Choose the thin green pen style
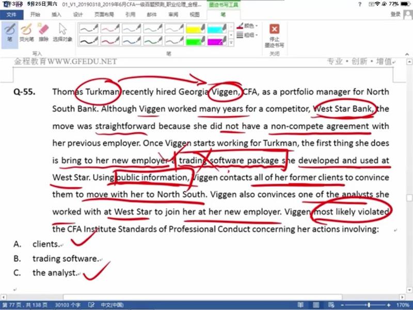Image resolution: width=413 pixels, height=310 pixels. [x=153, y=28]
